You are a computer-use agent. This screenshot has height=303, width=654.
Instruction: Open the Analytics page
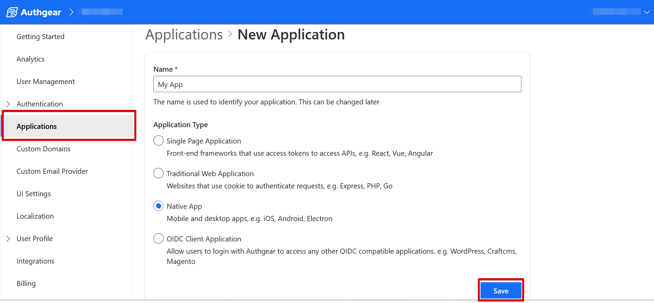(30, 59)
